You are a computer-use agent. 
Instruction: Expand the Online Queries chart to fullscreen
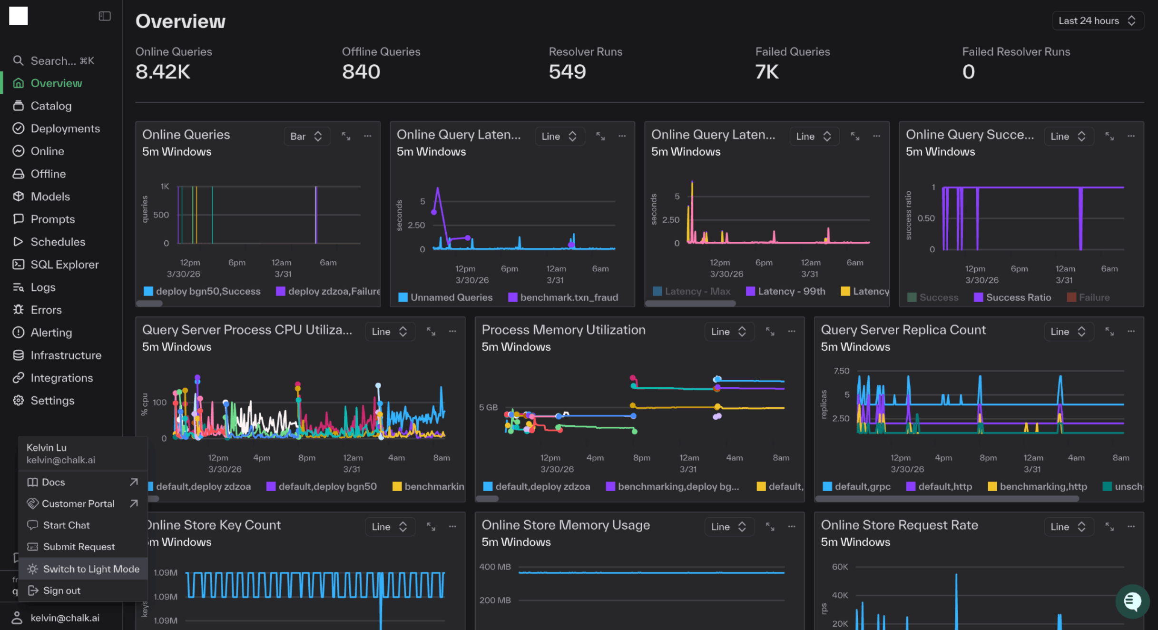coord(346,136)
